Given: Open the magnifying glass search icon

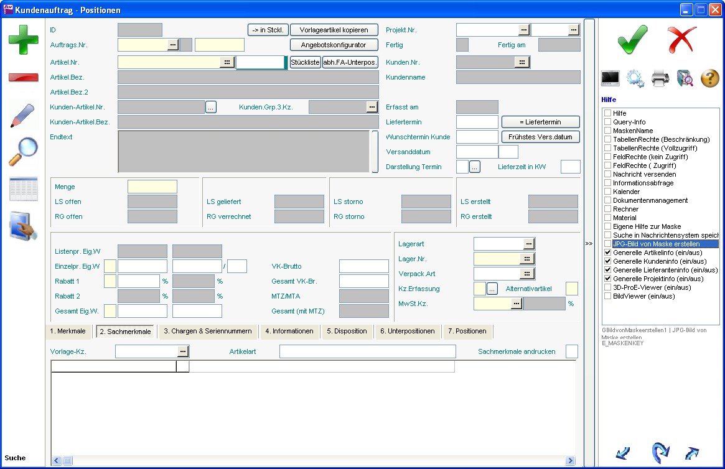Looking at the screenshot, I should coord(23,152).
